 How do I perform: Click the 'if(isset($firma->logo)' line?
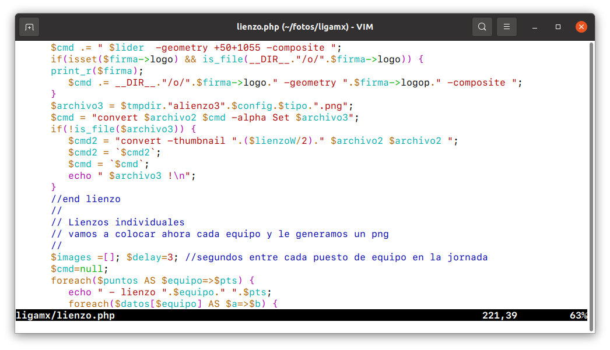(x=237, y=59)
